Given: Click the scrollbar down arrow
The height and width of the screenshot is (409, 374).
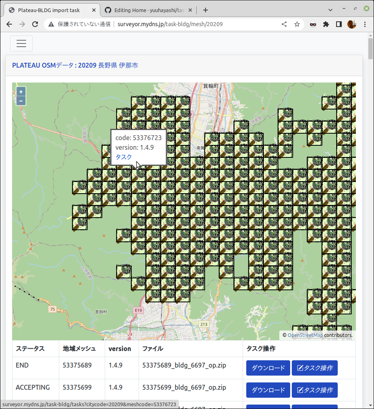Looking at the screenshot, I should click(371, 406).
